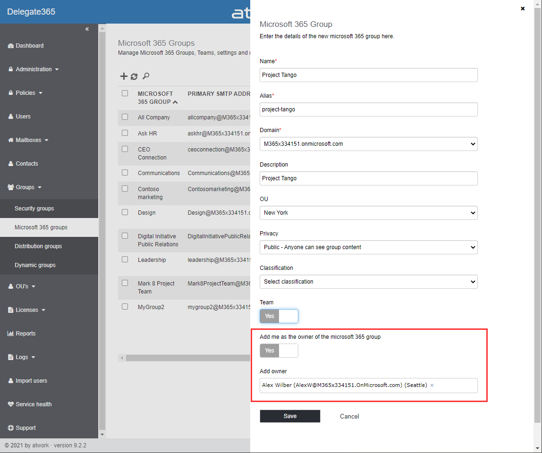Viewport: 542px width, 453px height.
Task: Check the All Company row checkbox
Action: 125,117
